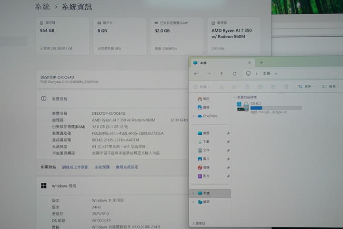This screenshot has height=229, width=343.
Task: Click the Windows 11 家用版 edition text
Action: (108, 200)
